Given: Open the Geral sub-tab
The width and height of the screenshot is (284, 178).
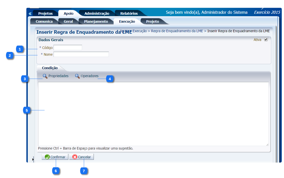Looking at the screenshot, I should (x=68, y=21).
